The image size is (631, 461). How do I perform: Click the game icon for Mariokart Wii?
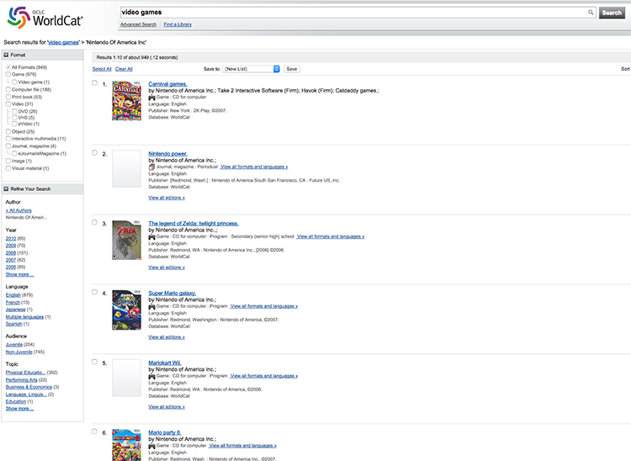(151, 376)
